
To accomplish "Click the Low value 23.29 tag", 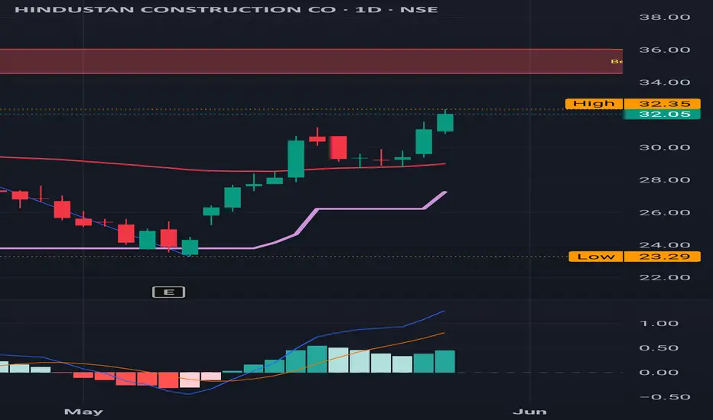I will [x=662, y=257].
